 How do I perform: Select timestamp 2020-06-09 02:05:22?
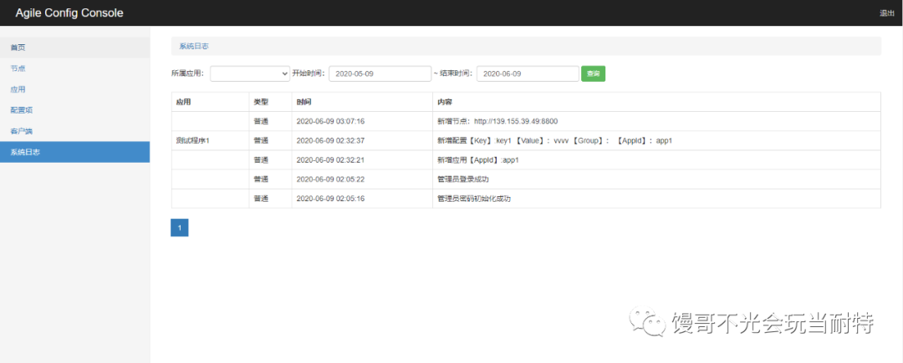[330, 179]
